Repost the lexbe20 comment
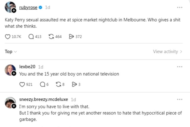Screen dimensions: 190x127 pyautogui.click(x=58, y=84)
